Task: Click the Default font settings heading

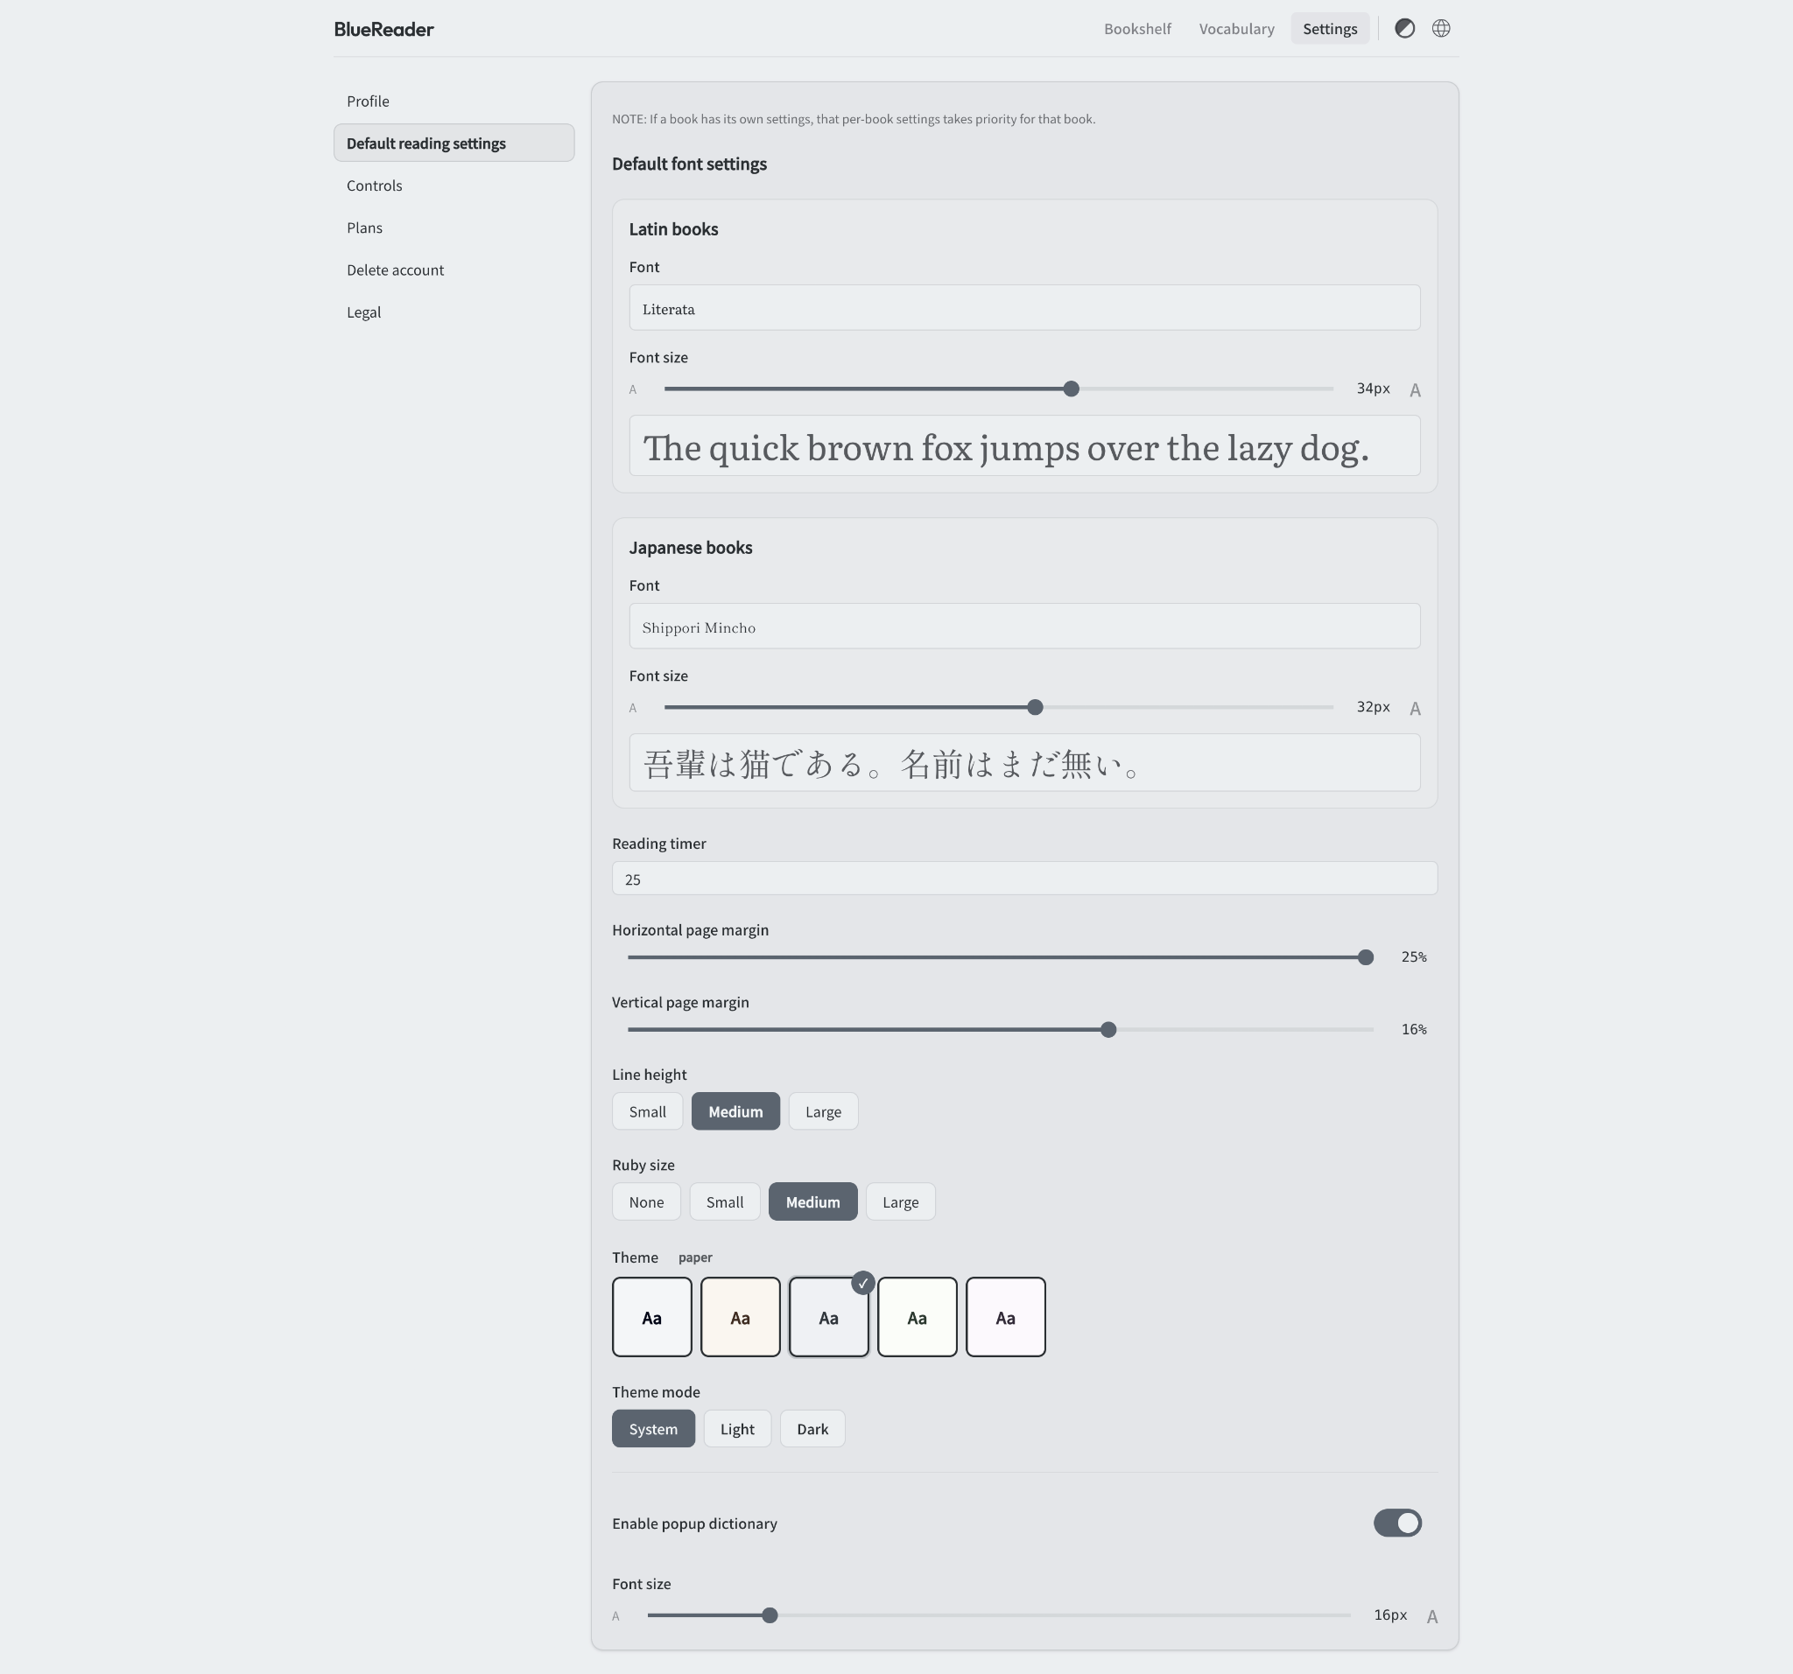Action: (689, 164)
